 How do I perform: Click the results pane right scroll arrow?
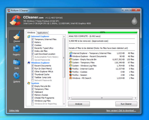click(136, 98)
